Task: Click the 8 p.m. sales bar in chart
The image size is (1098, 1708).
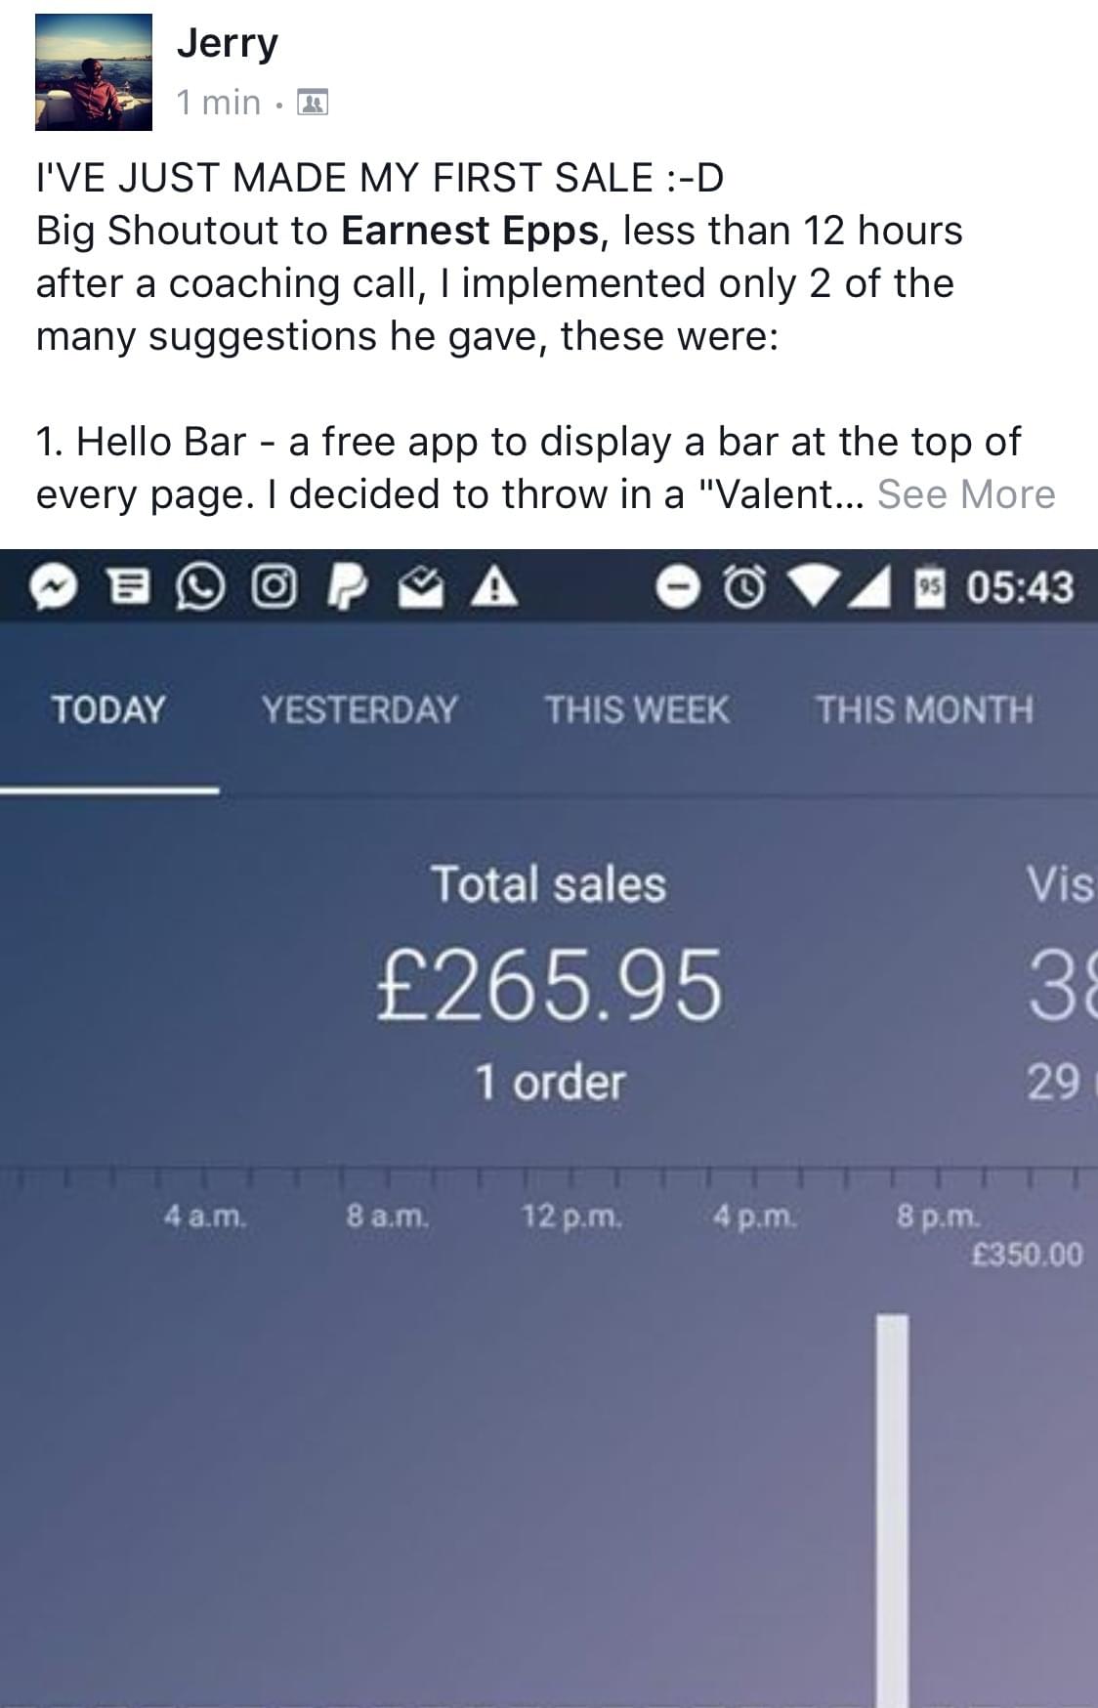Action: pyautogui.click(x=892, y=1511)
